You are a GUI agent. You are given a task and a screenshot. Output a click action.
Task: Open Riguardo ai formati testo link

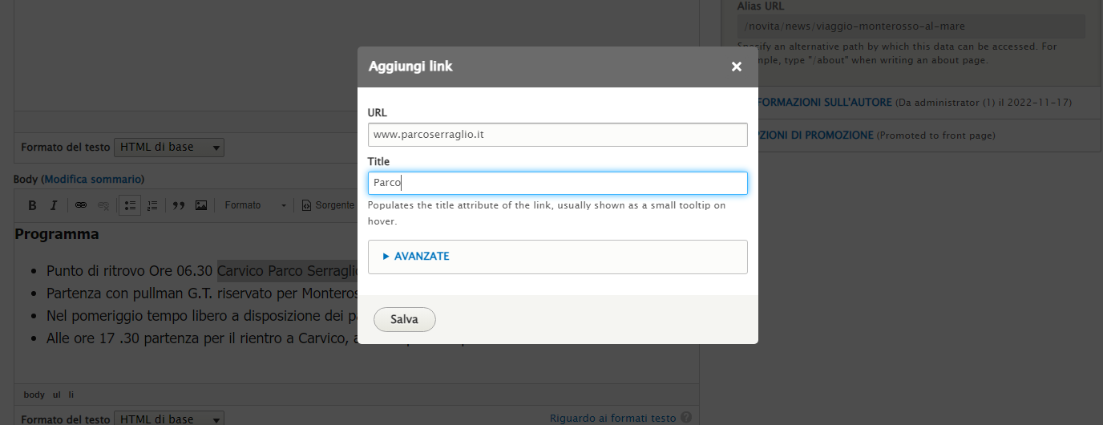(x=613, y=418)
